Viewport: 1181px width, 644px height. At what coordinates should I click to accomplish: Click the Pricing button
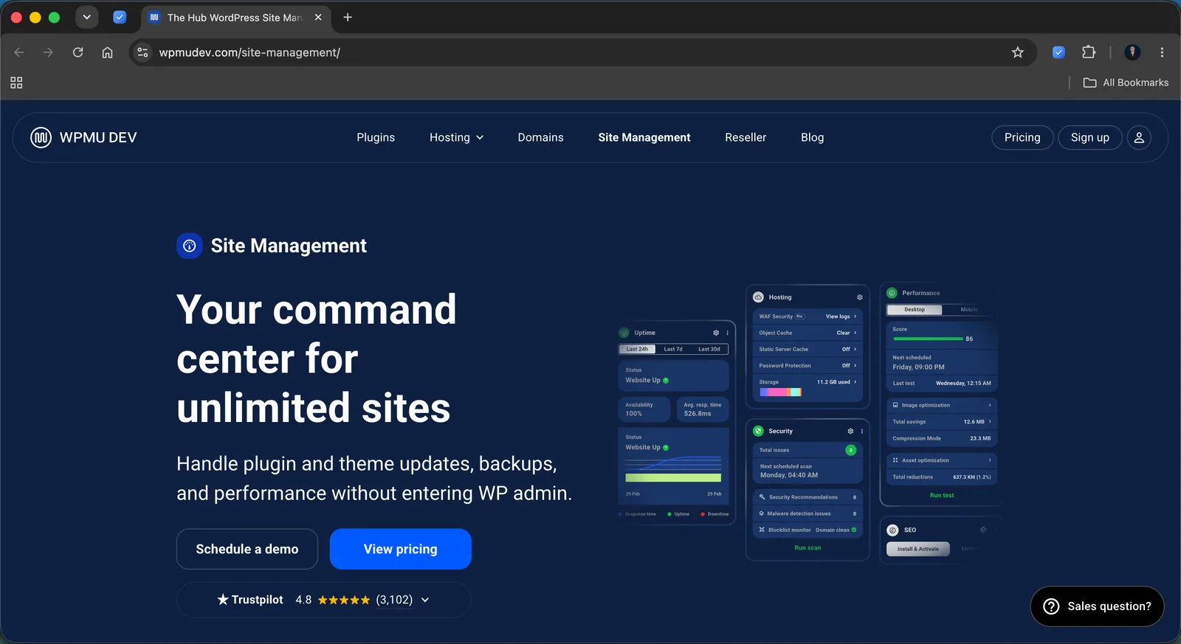coord(1022,137)
